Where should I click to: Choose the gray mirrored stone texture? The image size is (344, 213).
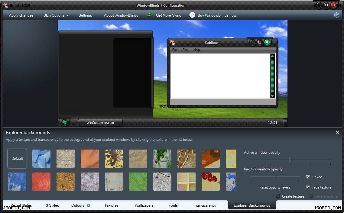65,159
